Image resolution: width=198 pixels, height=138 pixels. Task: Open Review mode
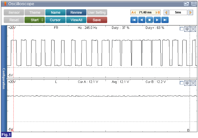click(76, 12)
